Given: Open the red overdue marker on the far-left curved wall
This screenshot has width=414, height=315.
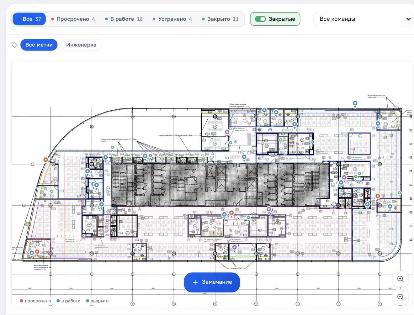Looking at the screenshot, I should [46, 160].
